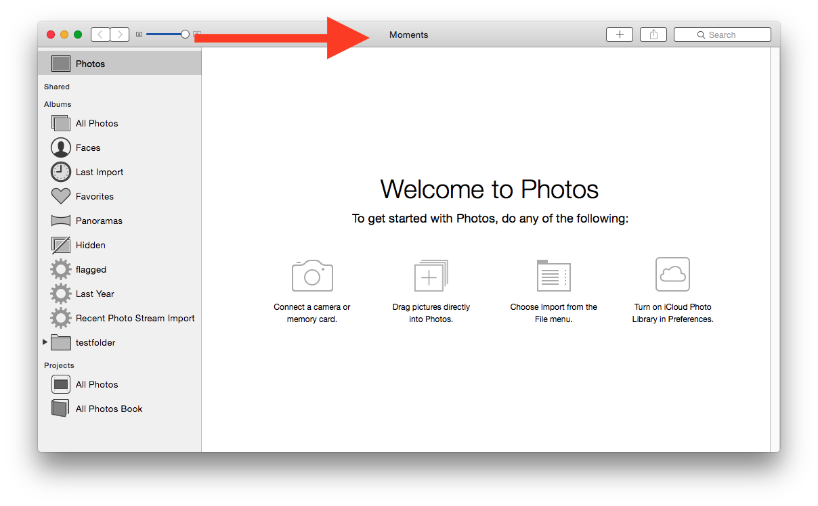Screen dimensions: 818x506
Task: Select the Recent Photo Stream Import label
Action: [x=135, y=318]
